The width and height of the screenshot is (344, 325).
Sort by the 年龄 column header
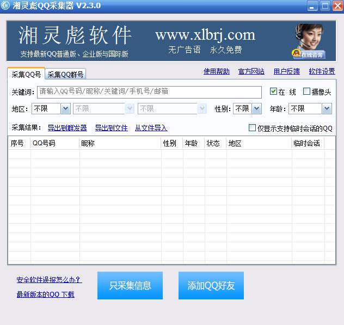[x=194, y=143]
